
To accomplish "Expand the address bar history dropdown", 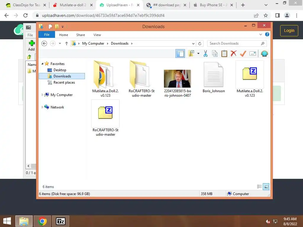I will 193,43.
